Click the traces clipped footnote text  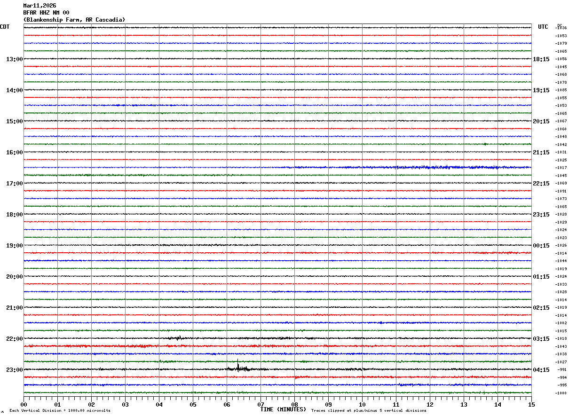(369, 411)
